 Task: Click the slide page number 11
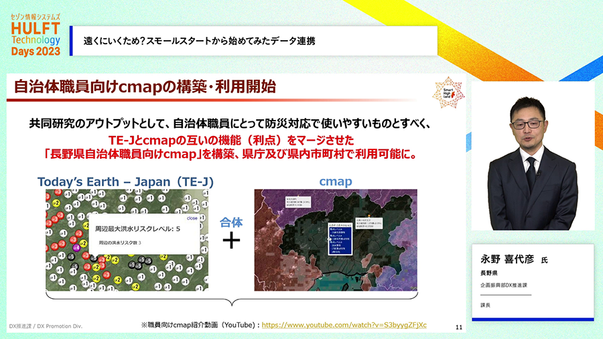[458, 327]
